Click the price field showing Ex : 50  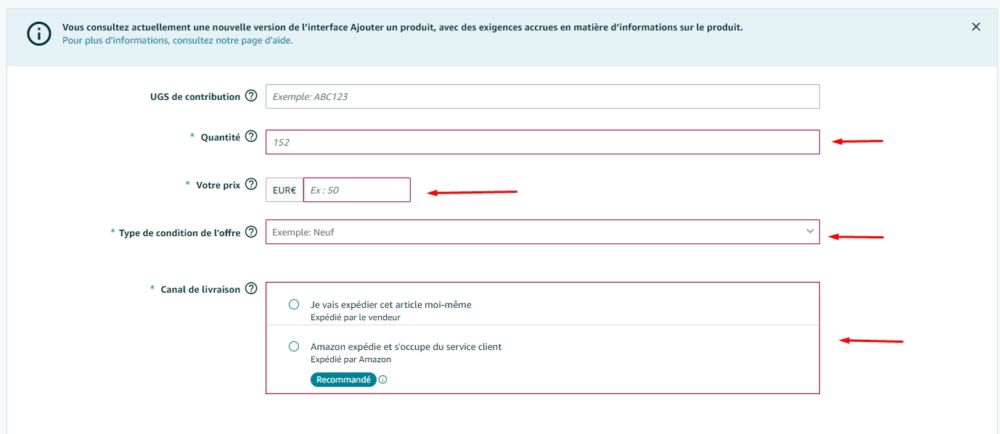click(357, 189)
